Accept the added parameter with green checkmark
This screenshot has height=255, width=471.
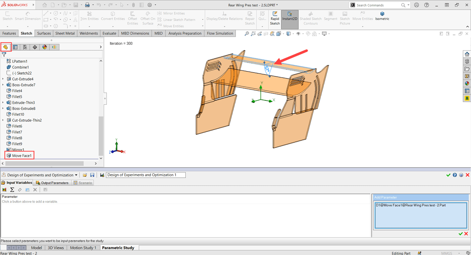(461, 233)
